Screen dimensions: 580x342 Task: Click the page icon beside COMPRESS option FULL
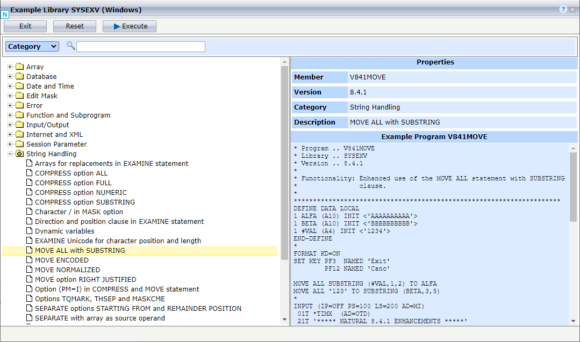(29, 183)
